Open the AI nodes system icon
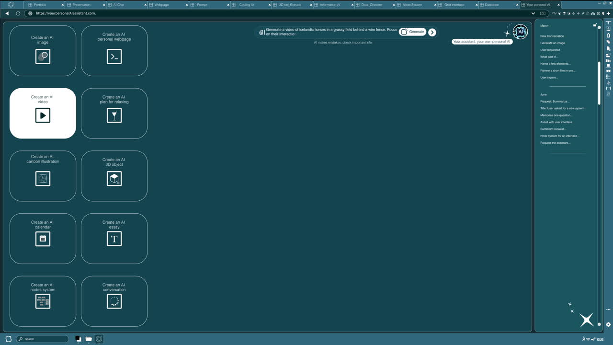 tap(43, 301)
